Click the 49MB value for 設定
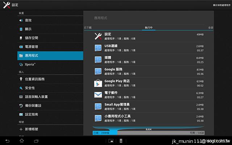The width and height of the screenshot is (232, 145). click(200, 34)
